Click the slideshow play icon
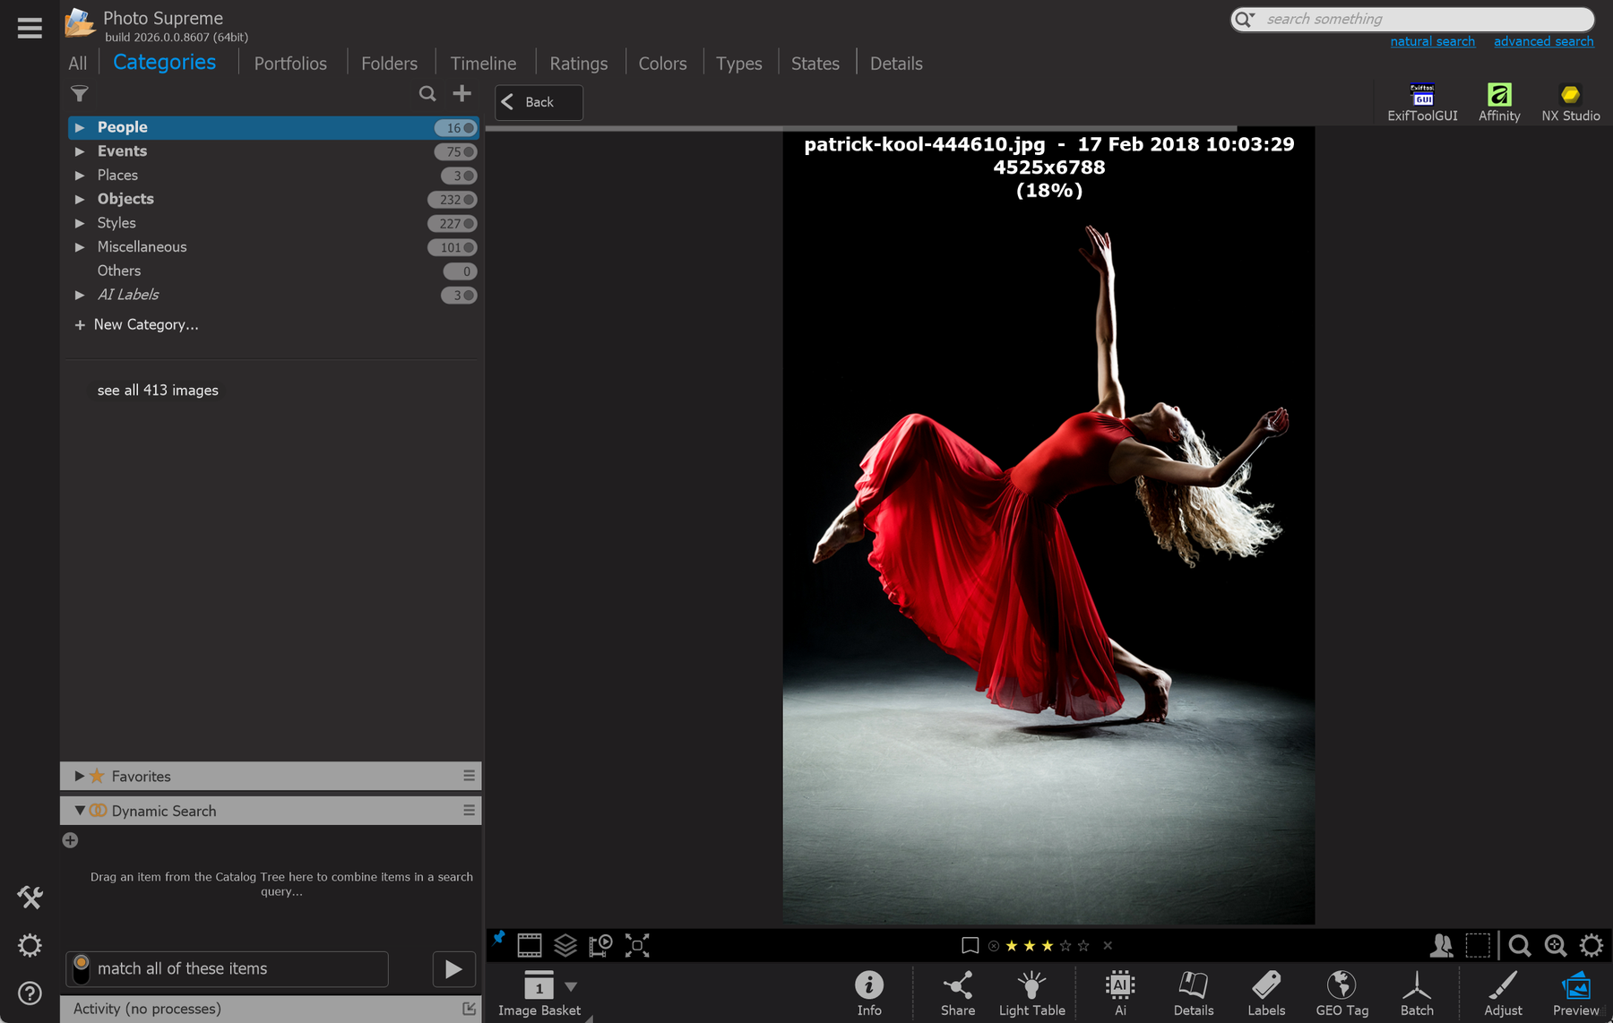The width and height of the screenshot is (1613, 1023). point(600,945)
